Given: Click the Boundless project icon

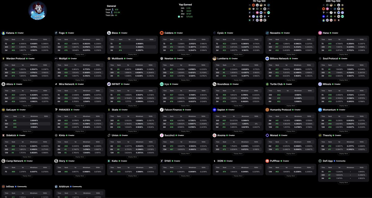Looking at the screenshot, I should [x=214, y=84].
